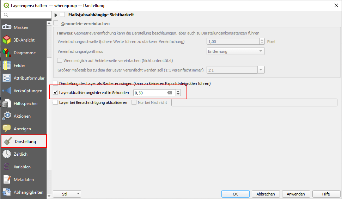Image resolution: width=342 pixels, height=199 pixels.
Task: Select the Hilfsspeicher database icon
Action: [7, 104]
